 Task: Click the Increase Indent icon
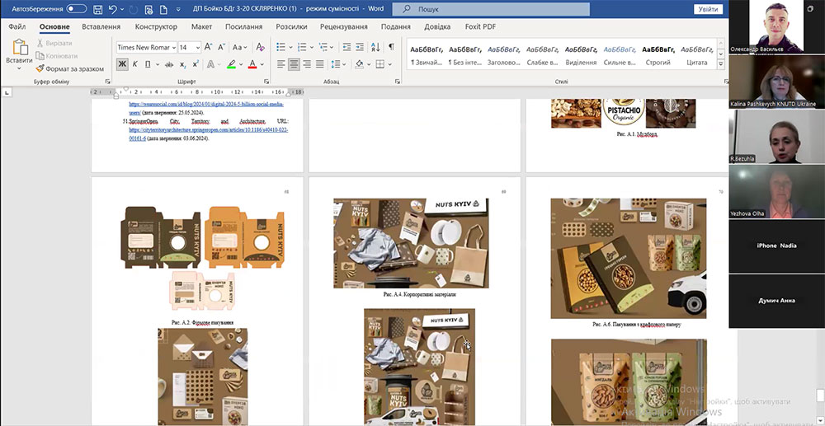point(360,47)
